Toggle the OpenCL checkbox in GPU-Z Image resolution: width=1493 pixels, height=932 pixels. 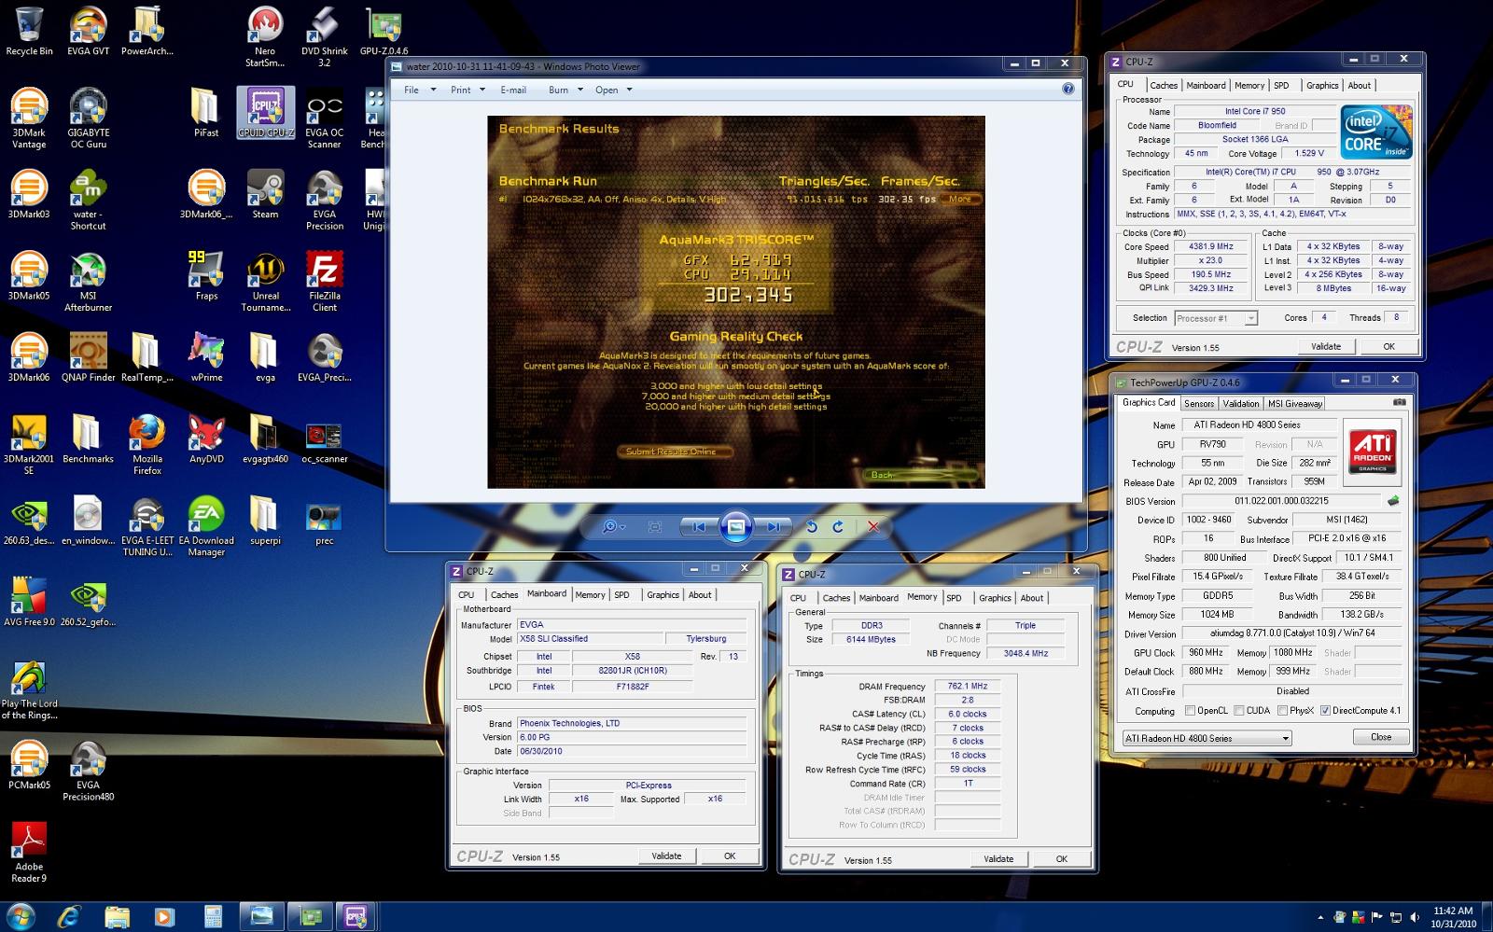[x=1190, y=711]
